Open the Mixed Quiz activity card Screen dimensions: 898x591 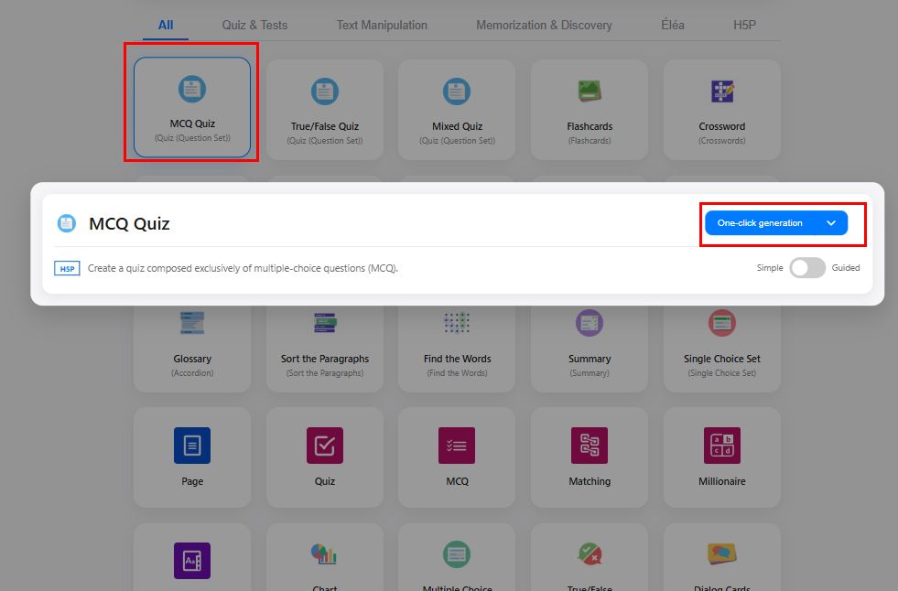(x=457, y=109)
